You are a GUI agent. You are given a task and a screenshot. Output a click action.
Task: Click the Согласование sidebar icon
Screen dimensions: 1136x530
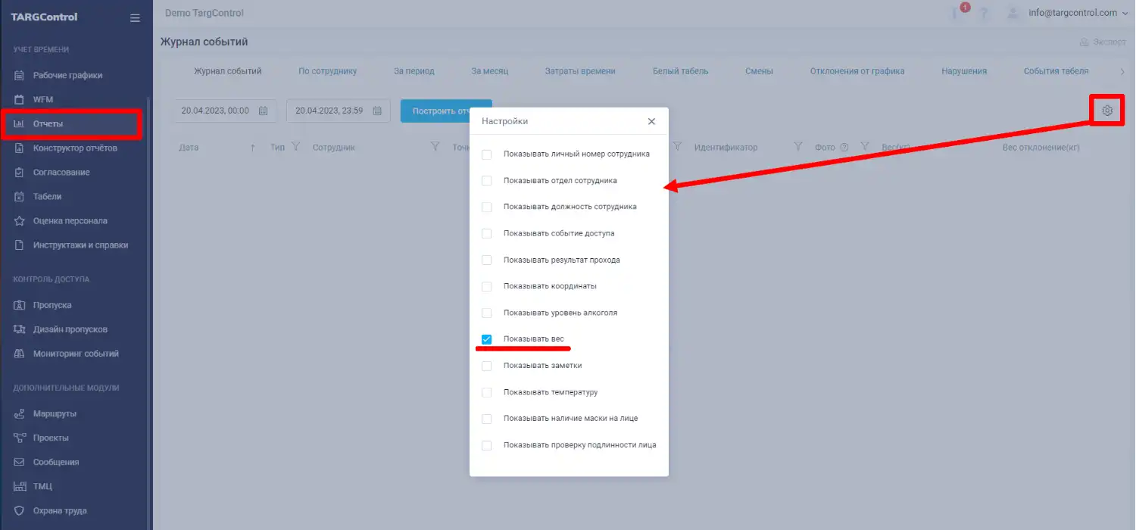20,172
